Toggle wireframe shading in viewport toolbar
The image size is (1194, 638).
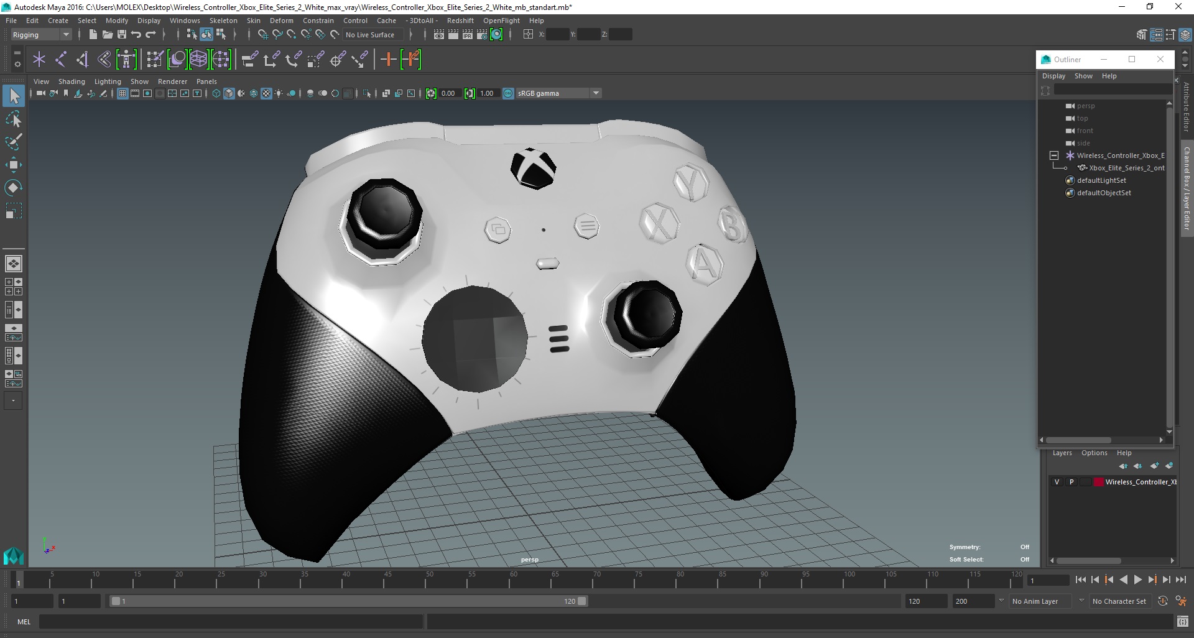click(216, 93)
